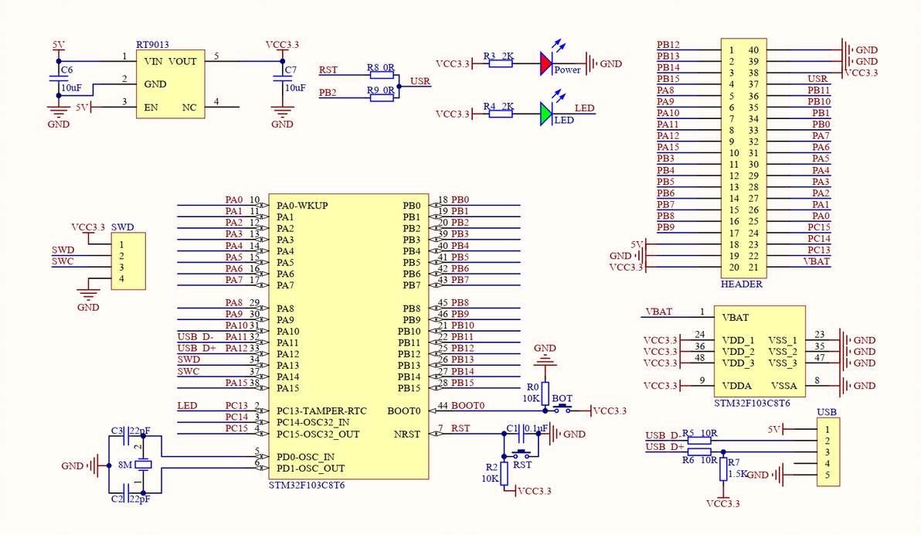This screenshot has width=921, height=535.
Task: Select the USB_D+ net label near PA12
Action: pos(197,348)
